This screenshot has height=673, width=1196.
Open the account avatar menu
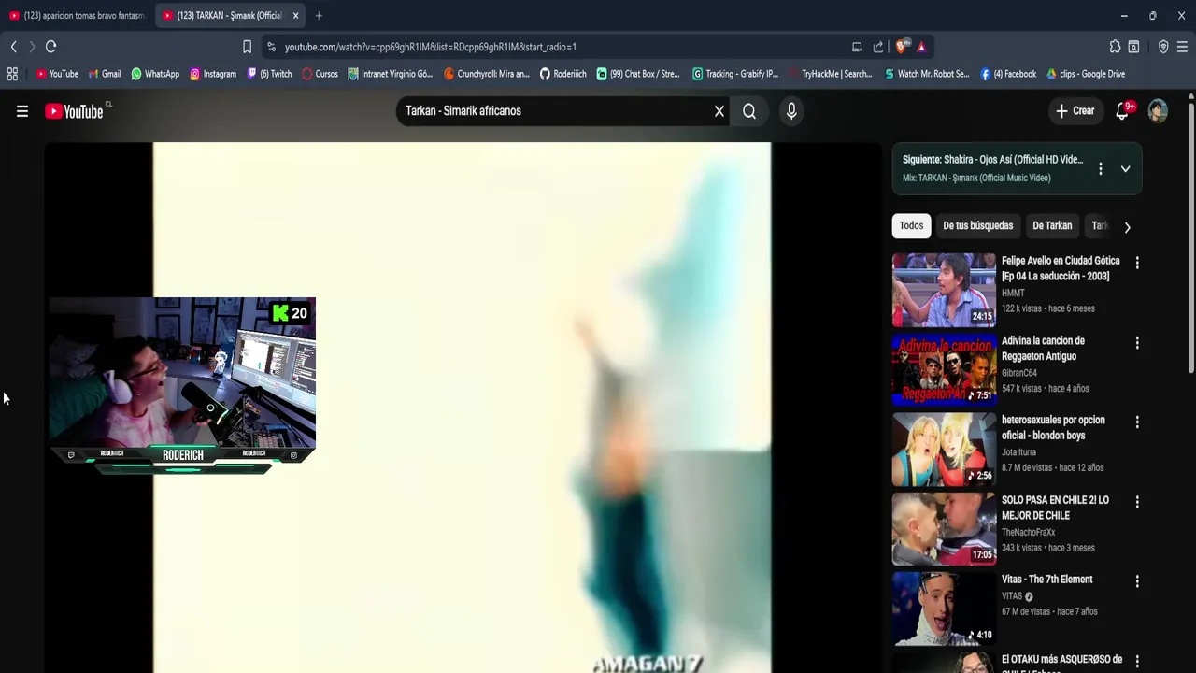(1158, 111)
